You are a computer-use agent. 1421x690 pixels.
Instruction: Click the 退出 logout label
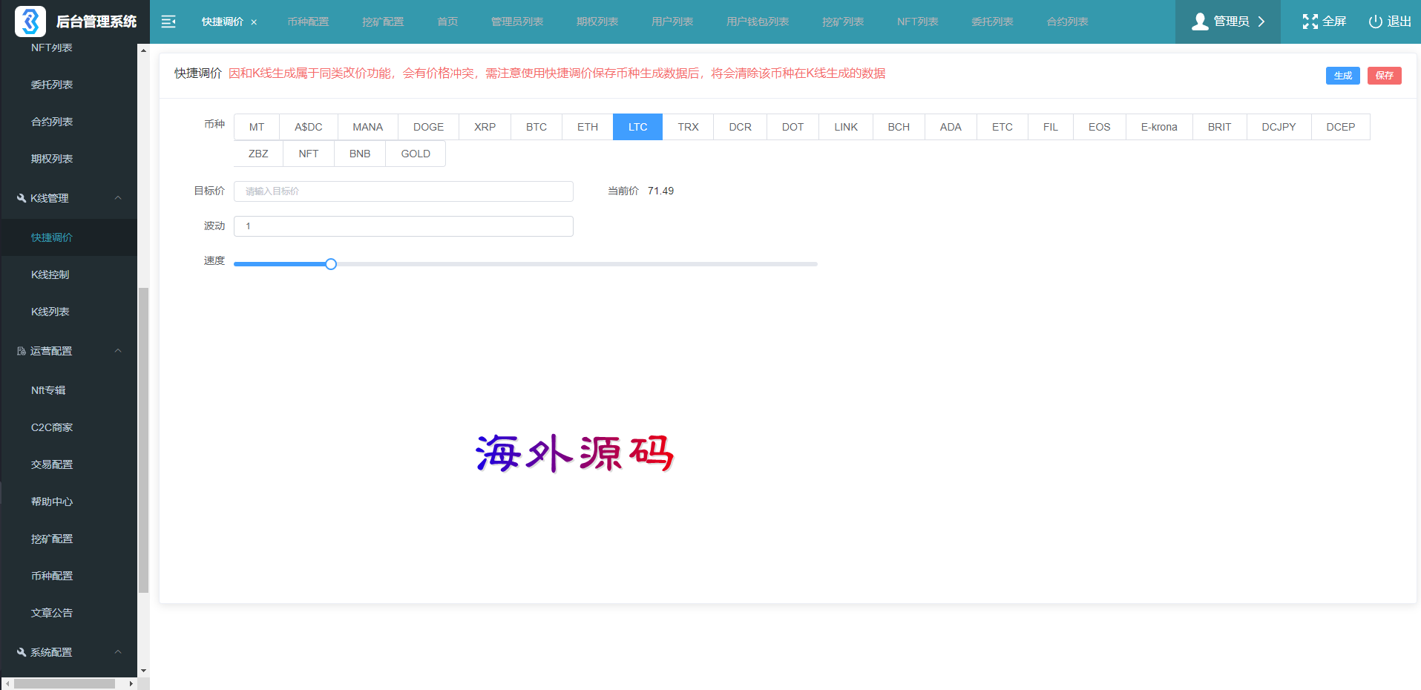(x=1399, y=22)
